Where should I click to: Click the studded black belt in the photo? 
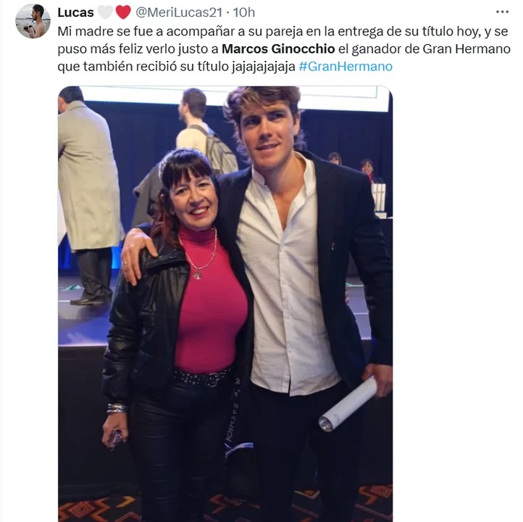tap(203, 378)
